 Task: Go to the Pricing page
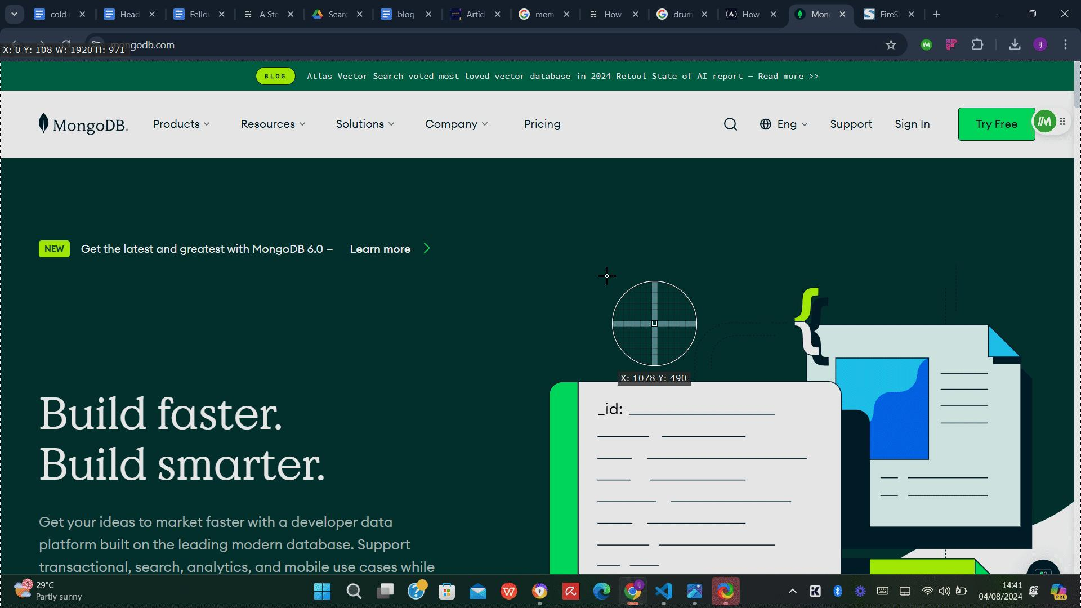point(542,124)
